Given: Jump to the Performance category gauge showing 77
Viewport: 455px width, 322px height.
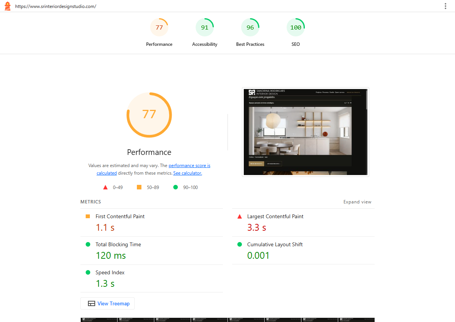Looking at the screenshot, I should pos(159,33).
